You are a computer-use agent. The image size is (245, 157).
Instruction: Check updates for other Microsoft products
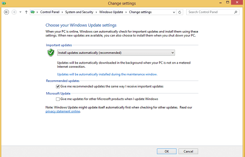[x=58, y=99]
